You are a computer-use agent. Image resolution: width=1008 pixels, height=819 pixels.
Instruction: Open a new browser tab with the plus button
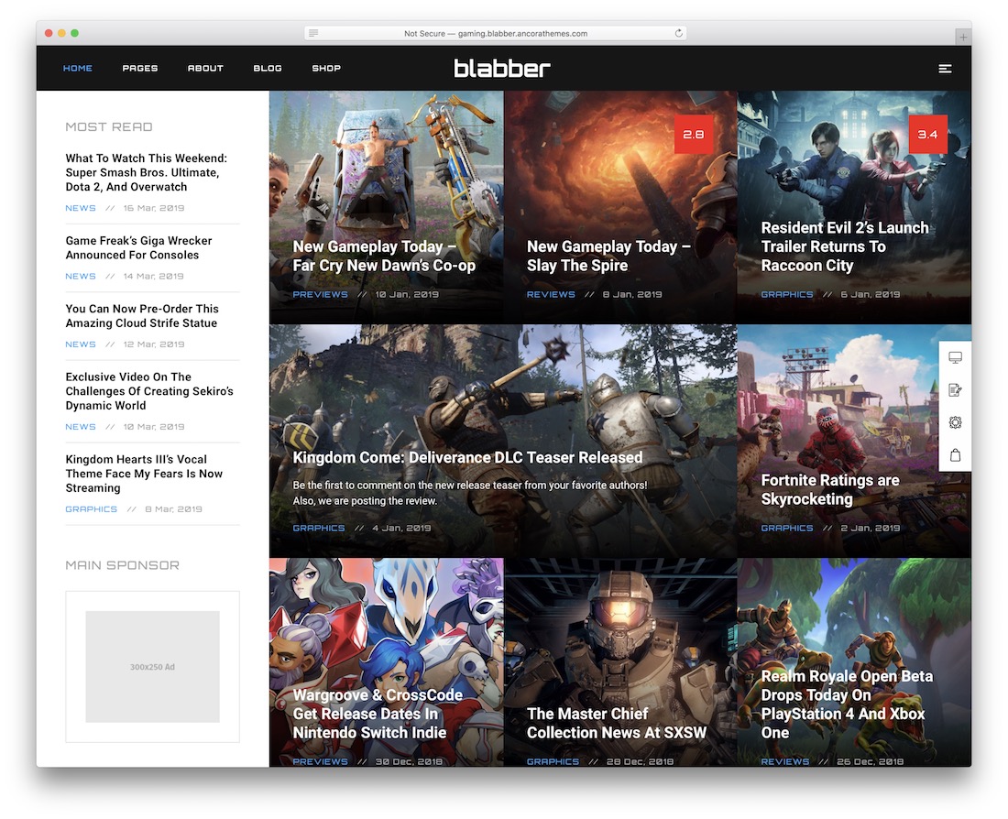pyautogui.click(x=963, y=38)
